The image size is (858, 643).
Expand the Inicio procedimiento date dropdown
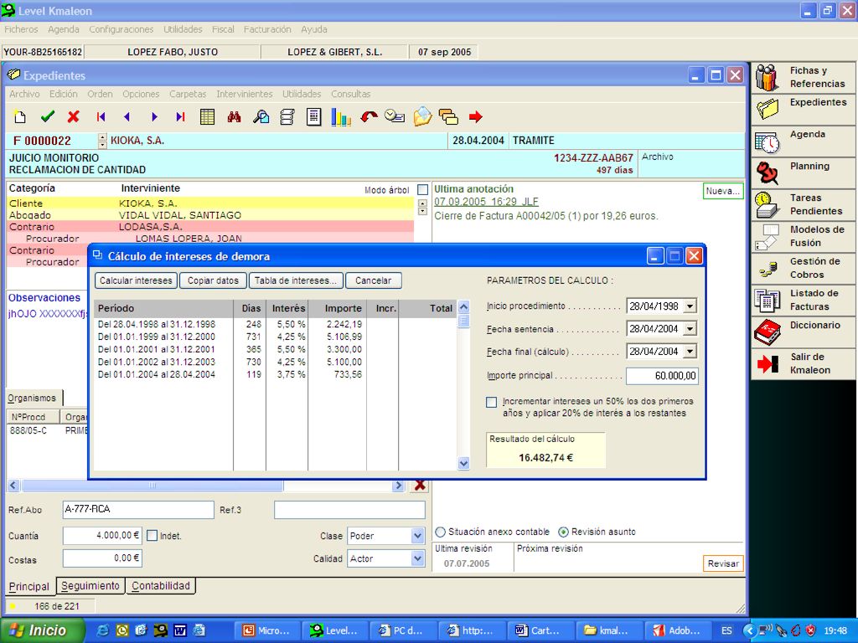[x=690, y=306]
